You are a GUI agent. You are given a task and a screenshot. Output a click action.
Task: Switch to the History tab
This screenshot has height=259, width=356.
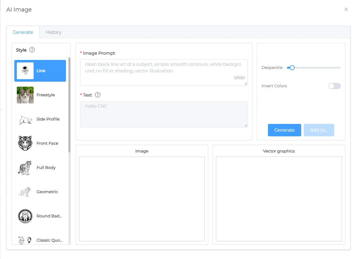pyautogui.click(x=54, y=32)
